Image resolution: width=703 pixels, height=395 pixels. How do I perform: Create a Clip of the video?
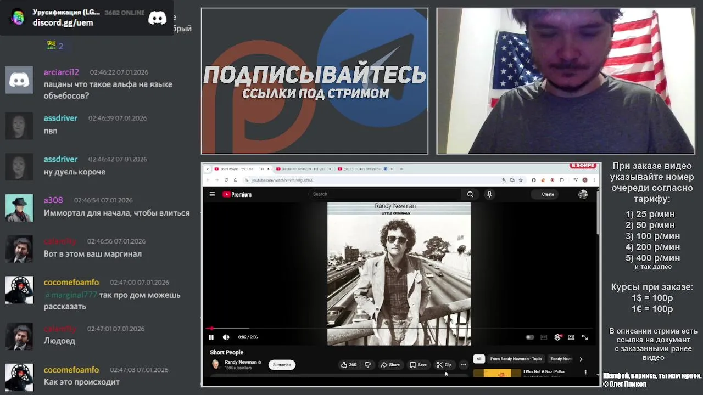pyautogui.click(x=444, y=365)
